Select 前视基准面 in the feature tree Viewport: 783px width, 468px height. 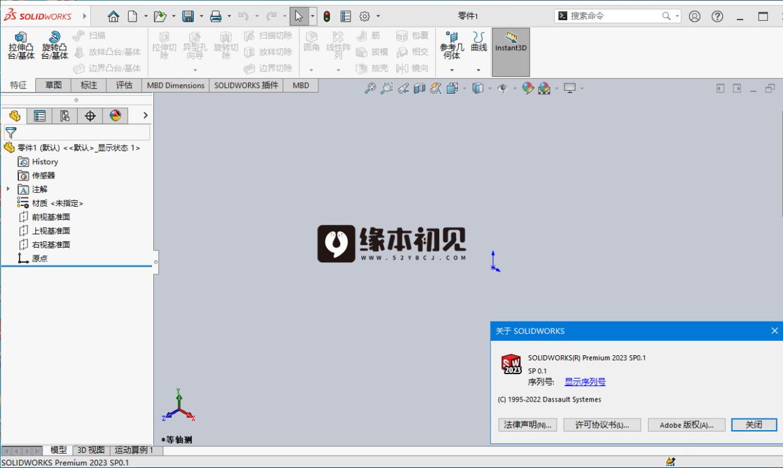[51, 217]
